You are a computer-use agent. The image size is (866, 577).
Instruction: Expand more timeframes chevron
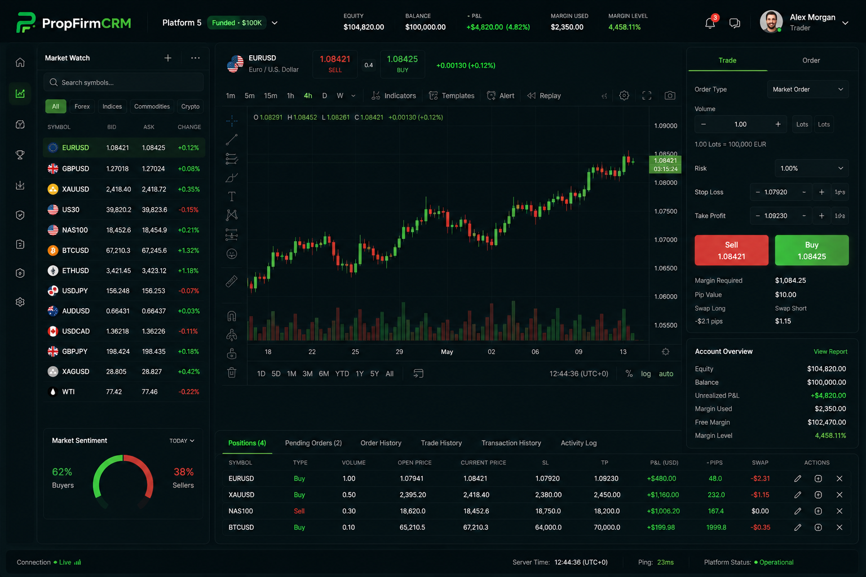(x=354, y=96)
